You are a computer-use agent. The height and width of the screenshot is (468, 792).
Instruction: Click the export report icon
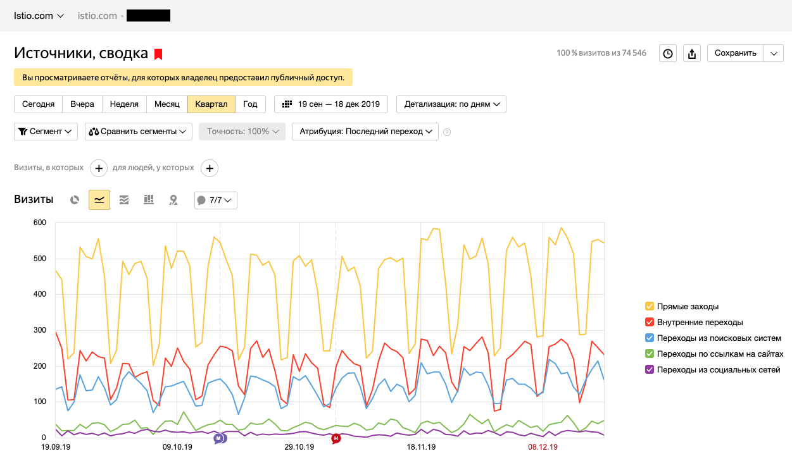click(691, 53)
